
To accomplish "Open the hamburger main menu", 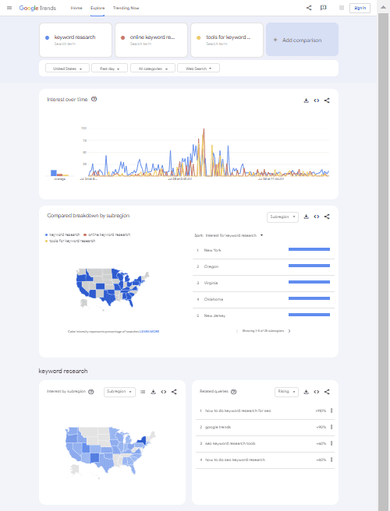I will [9, 8].
